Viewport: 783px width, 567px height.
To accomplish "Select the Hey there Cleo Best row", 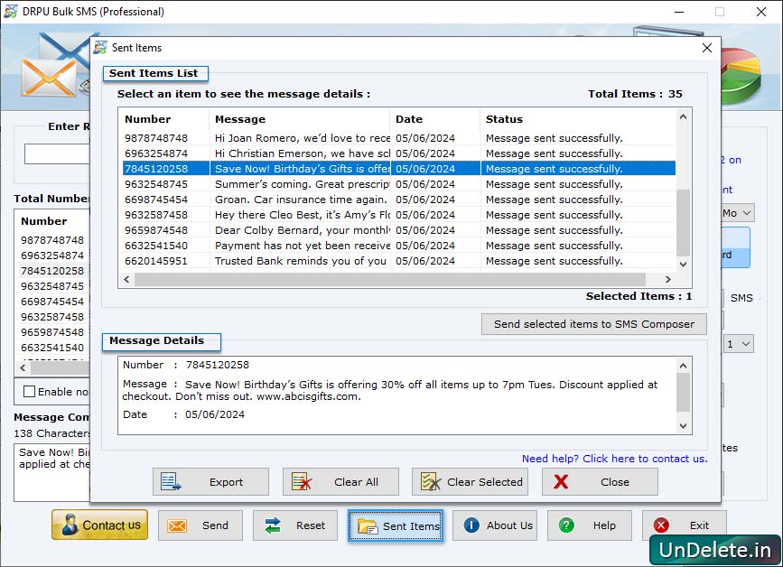I will pos(399,215).
